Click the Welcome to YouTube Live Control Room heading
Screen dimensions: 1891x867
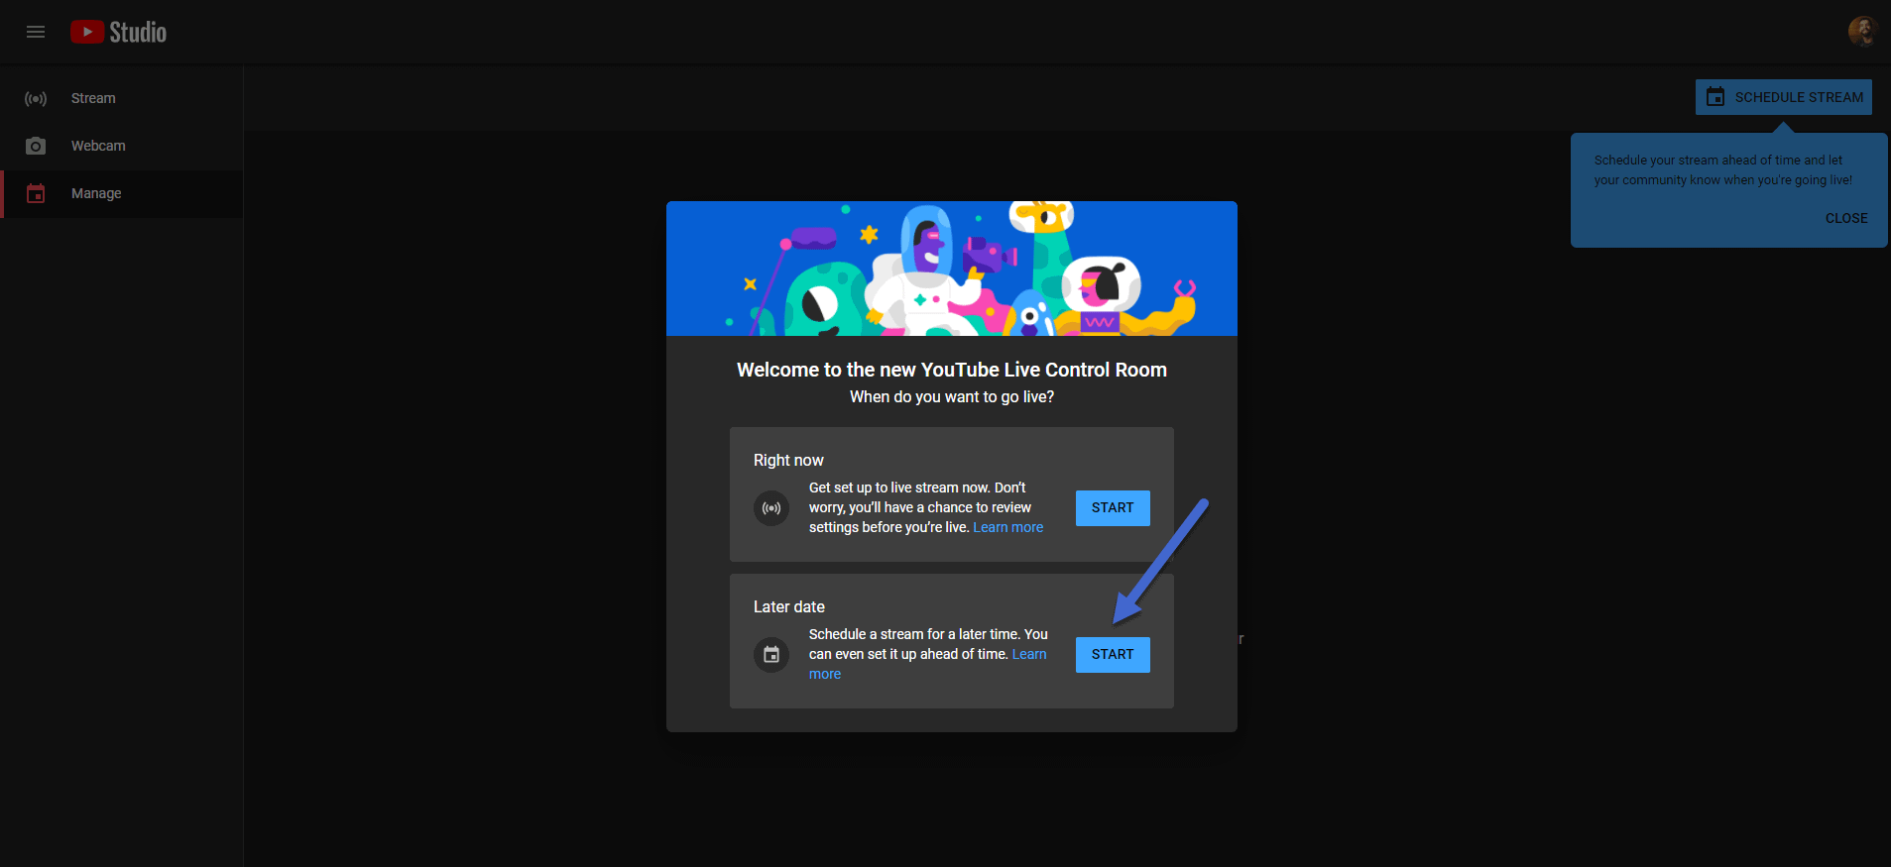click(952, 370)
